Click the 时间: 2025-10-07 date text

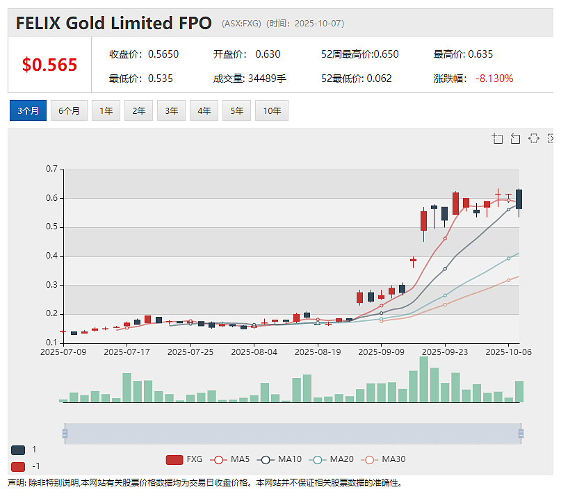pos(305,24)
